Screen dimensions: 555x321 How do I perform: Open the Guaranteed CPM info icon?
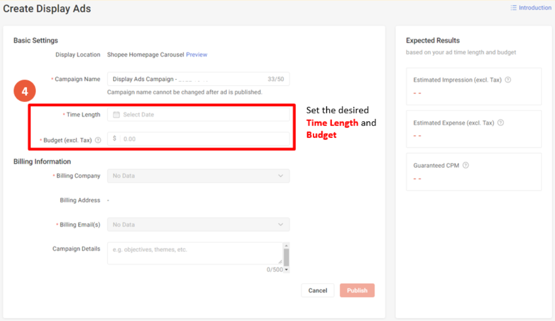click(x=466, y=165)
